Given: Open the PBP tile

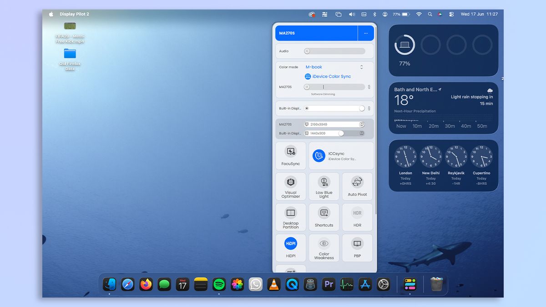Looking at the screenshot, I should (357, 247).
